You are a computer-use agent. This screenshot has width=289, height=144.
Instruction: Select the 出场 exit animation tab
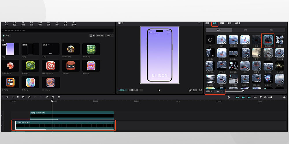click(x=245, y=30)
